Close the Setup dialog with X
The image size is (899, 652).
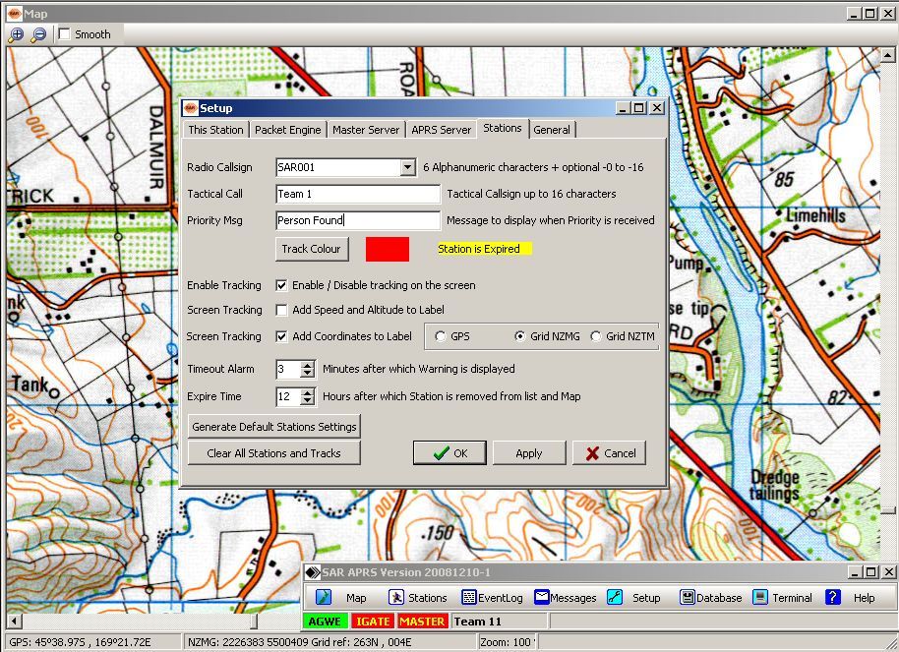pos(657,108)
